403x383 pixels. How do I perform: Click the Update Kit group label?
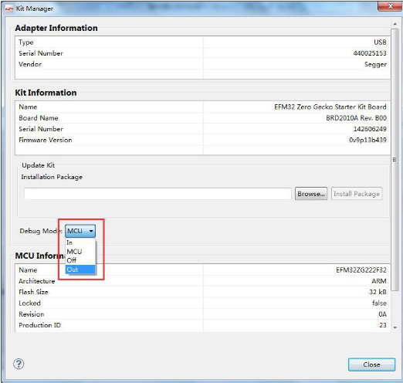38,165
